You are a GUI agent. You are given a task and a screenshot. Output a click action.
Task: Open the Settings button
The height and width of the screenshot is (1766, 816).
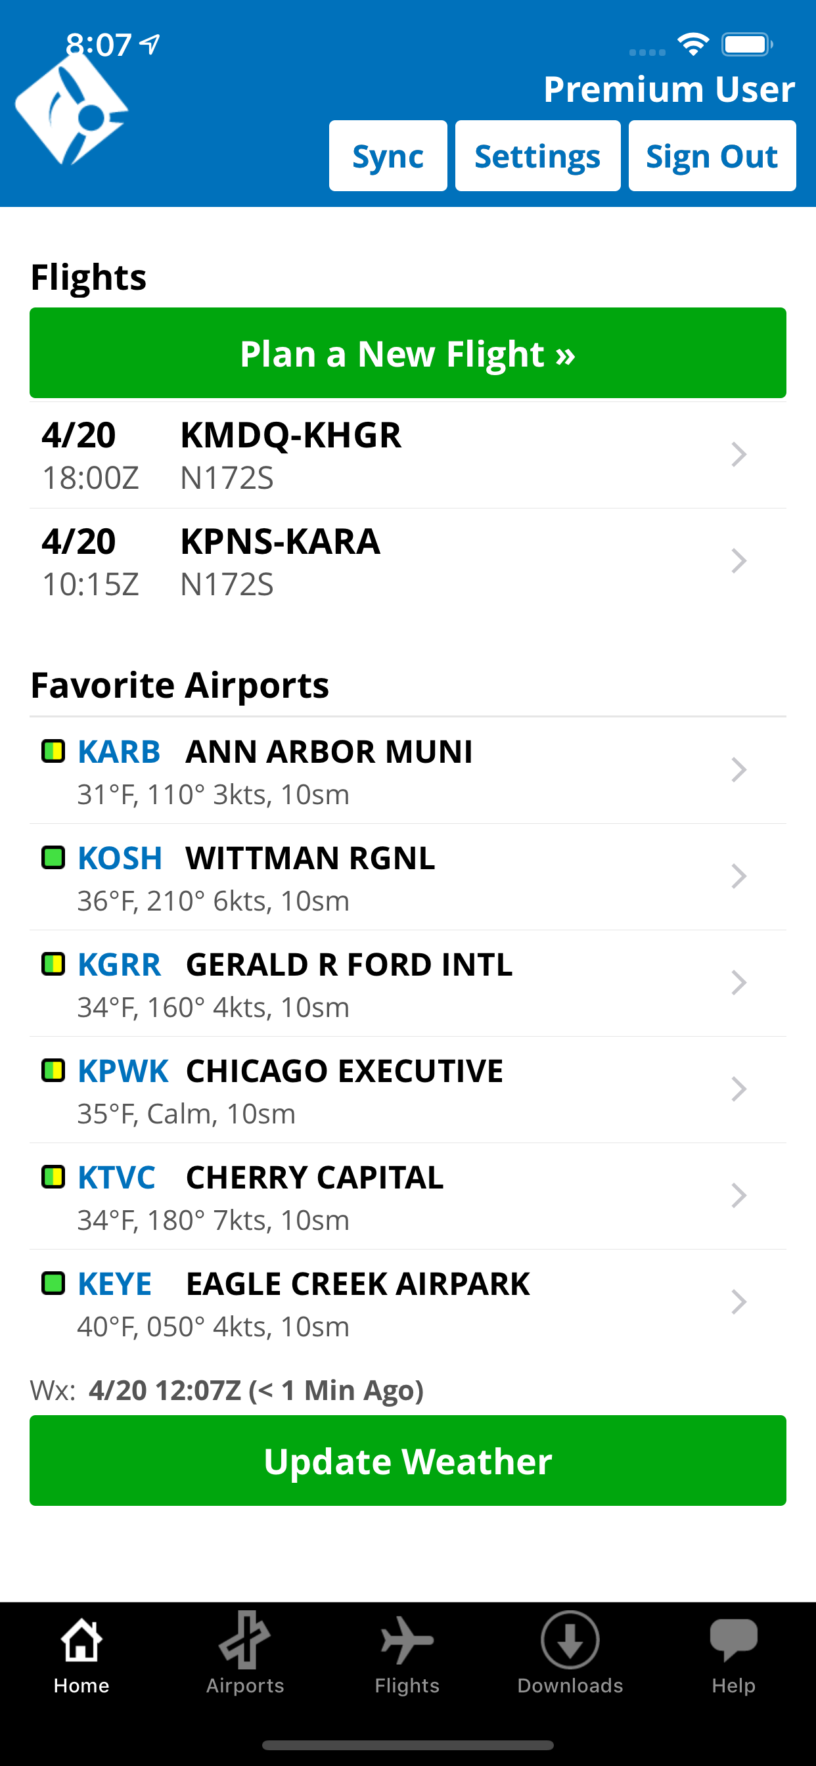537,156
